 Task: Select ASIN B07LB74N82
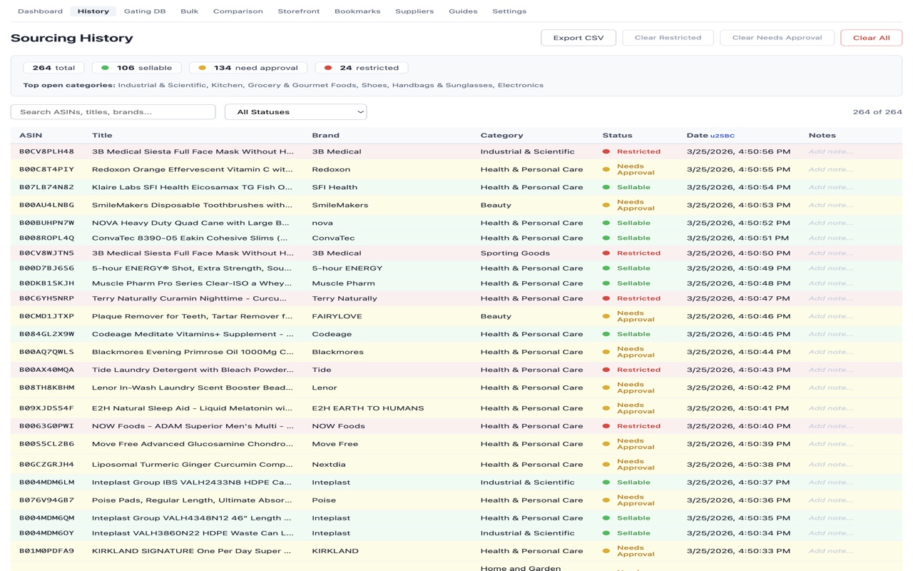46,188
